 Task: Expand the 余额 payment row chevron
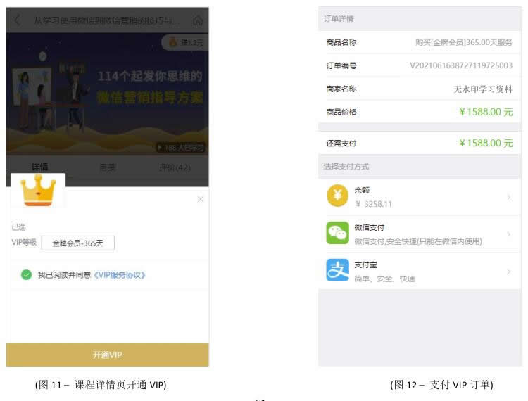(509, 197)
